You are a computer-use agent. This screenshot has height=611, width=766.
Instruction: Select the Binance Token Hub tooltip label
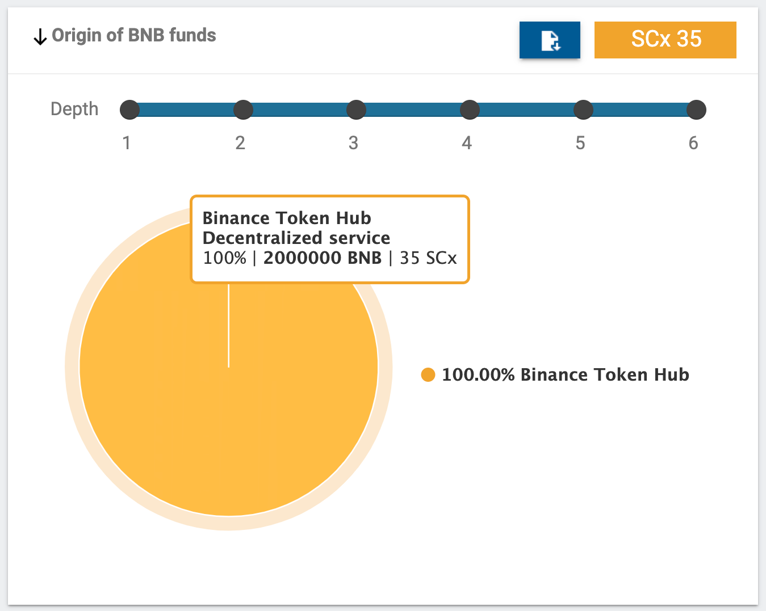tap(287, 218)
